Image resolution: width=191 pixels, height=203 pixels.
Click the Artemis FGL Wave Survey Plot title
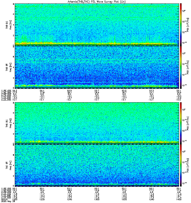[x=97, y=2]
